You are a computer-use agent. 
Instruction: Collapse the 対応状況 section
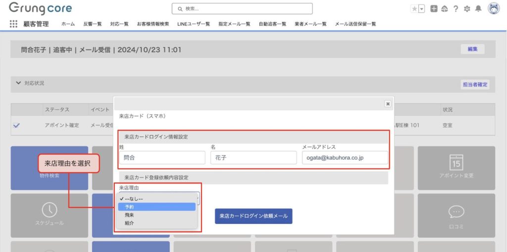click(x=18, y=83)
